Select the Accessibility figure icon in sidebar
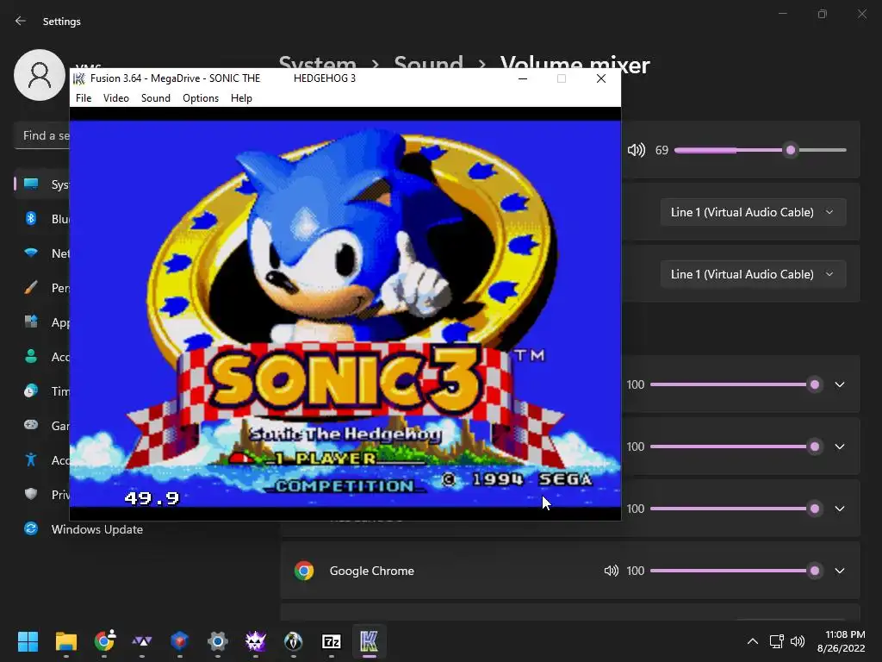 31,460
